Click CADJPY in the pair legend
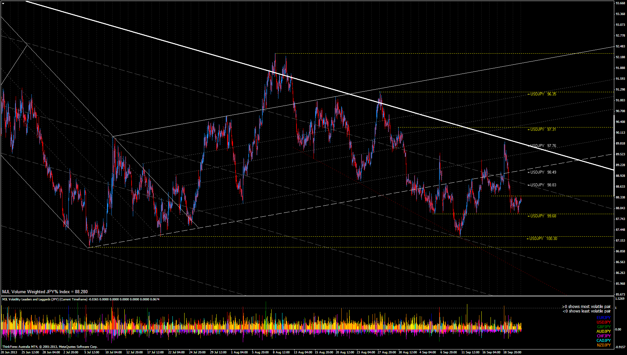This screenshot has height=355, width=627. (603, 341)
